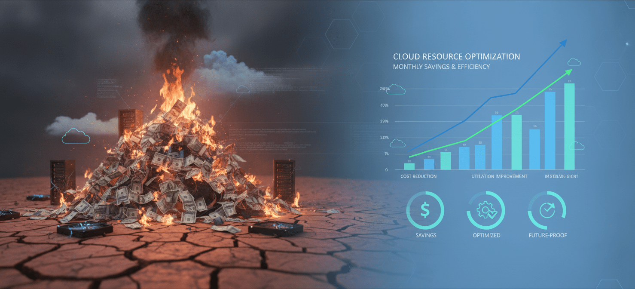This screenshot has height=289, width=635.
Task: Click the green trend line arrowhead
Action: click(569, 72)
